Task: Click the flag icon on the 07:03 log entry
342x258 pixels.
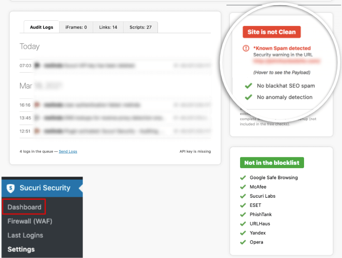Action: tap(37, 66)
